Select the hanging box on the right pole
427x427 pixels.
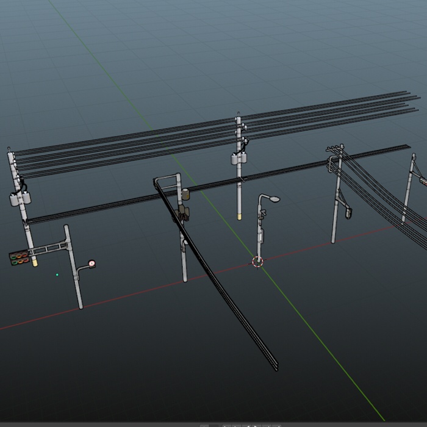pyautogui.click(x=348, y=213)
